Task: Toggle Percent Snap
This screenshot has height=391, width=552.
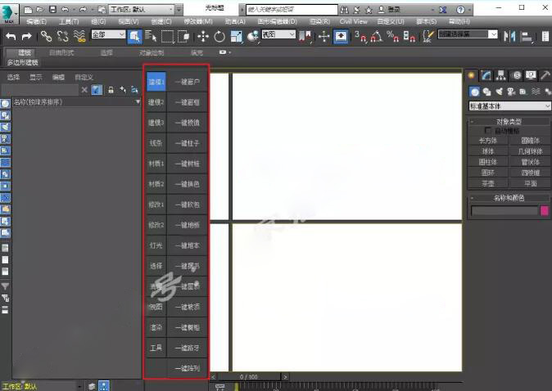Action: click(x=392, y=36)
